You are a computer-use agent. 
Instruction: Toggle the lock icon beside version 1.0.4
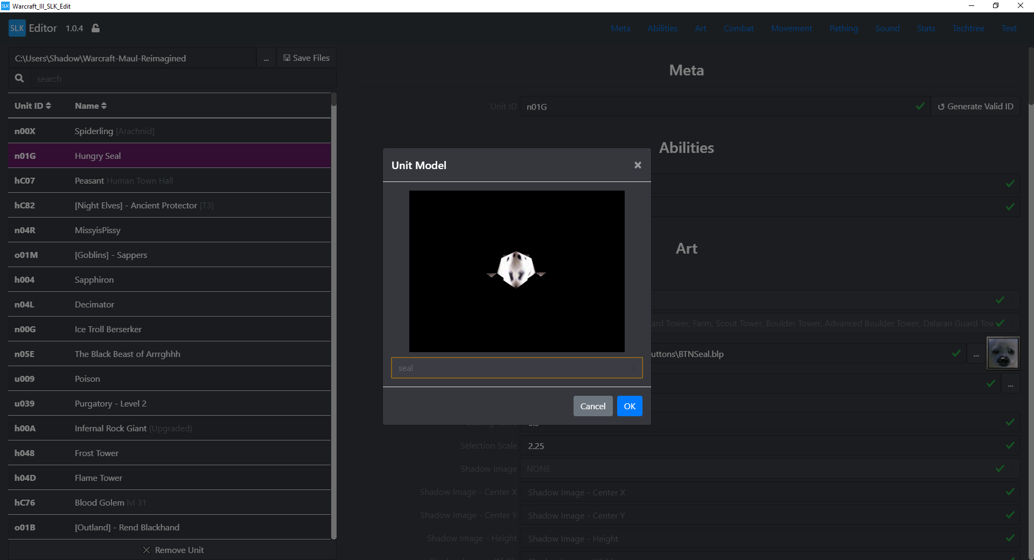tap(95, 28)
